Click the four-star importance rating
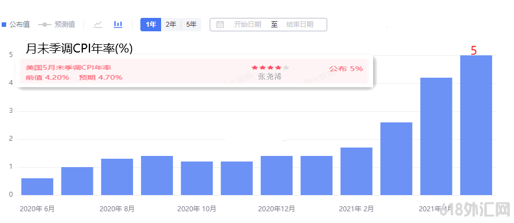 271,68
